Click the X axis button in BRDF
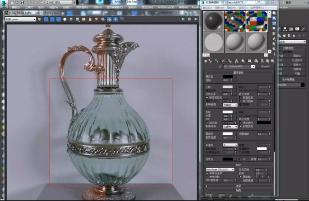Screen dimensions: 309x201 (x=257, y=177)
